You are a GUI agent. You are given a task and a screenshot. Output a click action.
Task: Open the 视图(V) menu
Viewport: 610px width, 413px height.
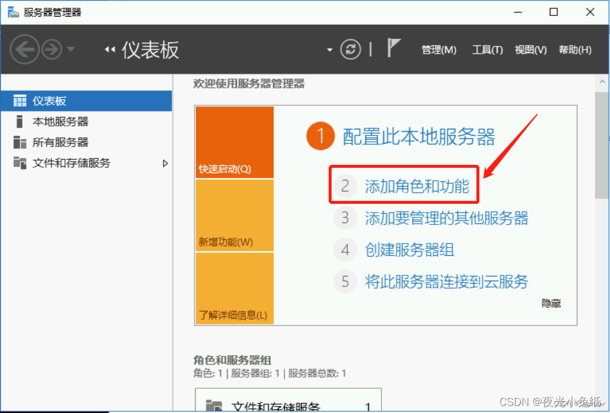(x=530, y=50)
